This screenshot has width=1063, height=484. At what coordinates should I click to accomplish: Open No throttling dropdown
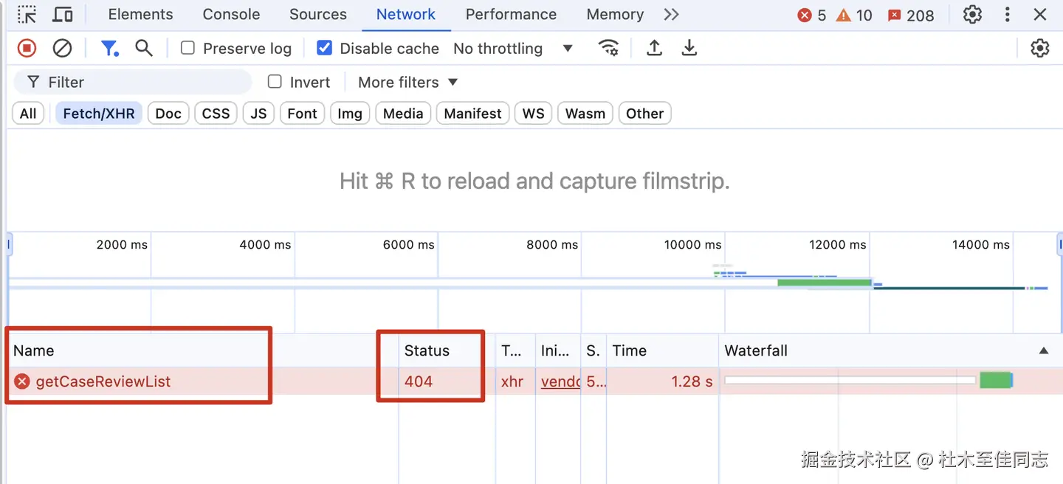click(x=513, y=49)
